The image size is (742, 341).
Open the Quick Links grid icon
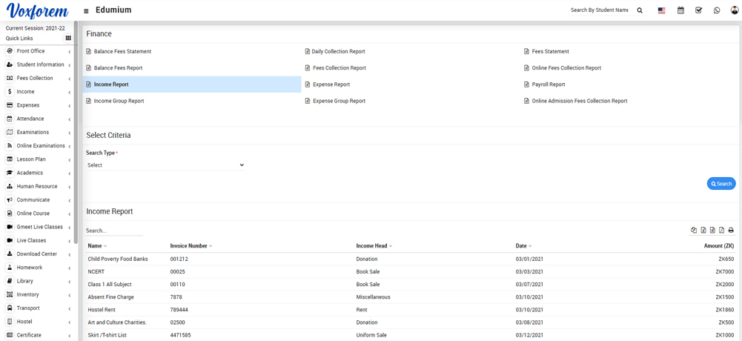68,39
